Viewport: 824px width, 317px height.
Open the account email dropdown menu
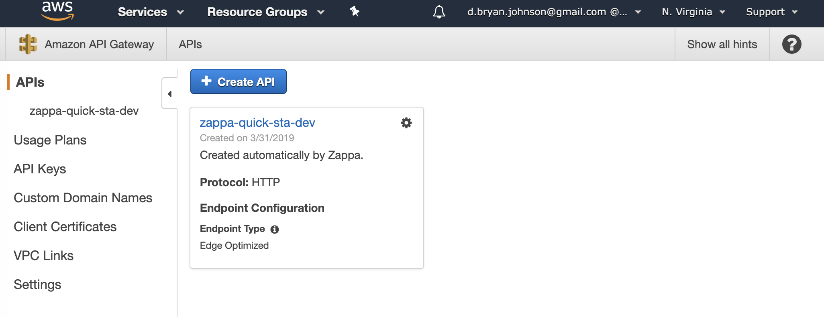pos(553,12)
